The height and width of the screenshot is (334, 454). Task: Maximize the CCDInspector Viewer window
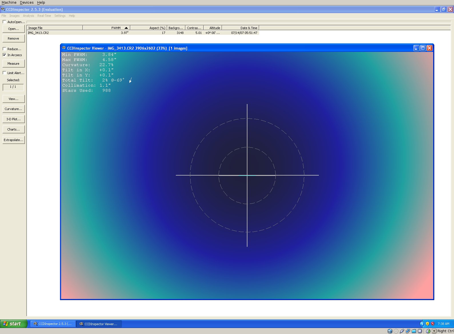423,48
